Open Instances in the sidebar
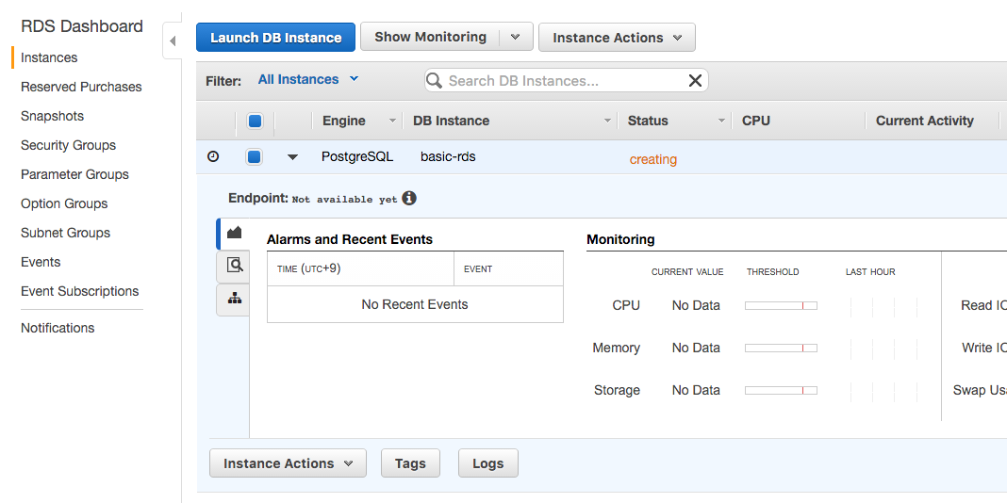 point(49,57)
